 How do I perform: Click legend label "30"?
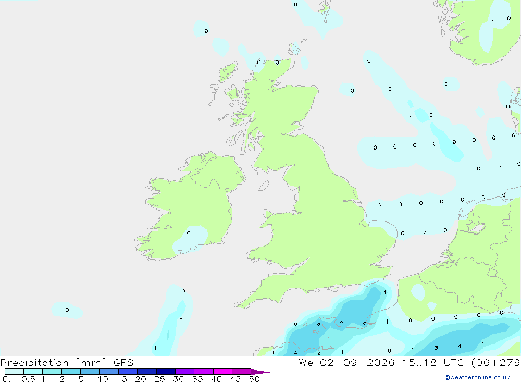[179, 379]
